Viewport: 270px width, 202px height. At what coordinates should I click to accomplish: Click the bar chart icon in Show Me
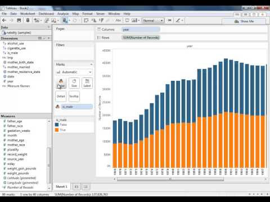(x=237, y=21)
